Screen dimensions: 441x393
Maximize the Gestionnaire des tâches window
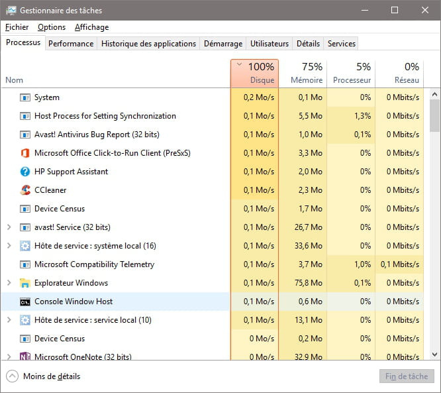(x=395, y=10)
